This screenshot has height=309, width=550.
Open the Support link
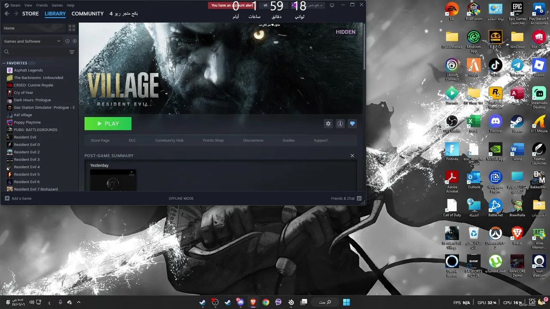(321, 140)
